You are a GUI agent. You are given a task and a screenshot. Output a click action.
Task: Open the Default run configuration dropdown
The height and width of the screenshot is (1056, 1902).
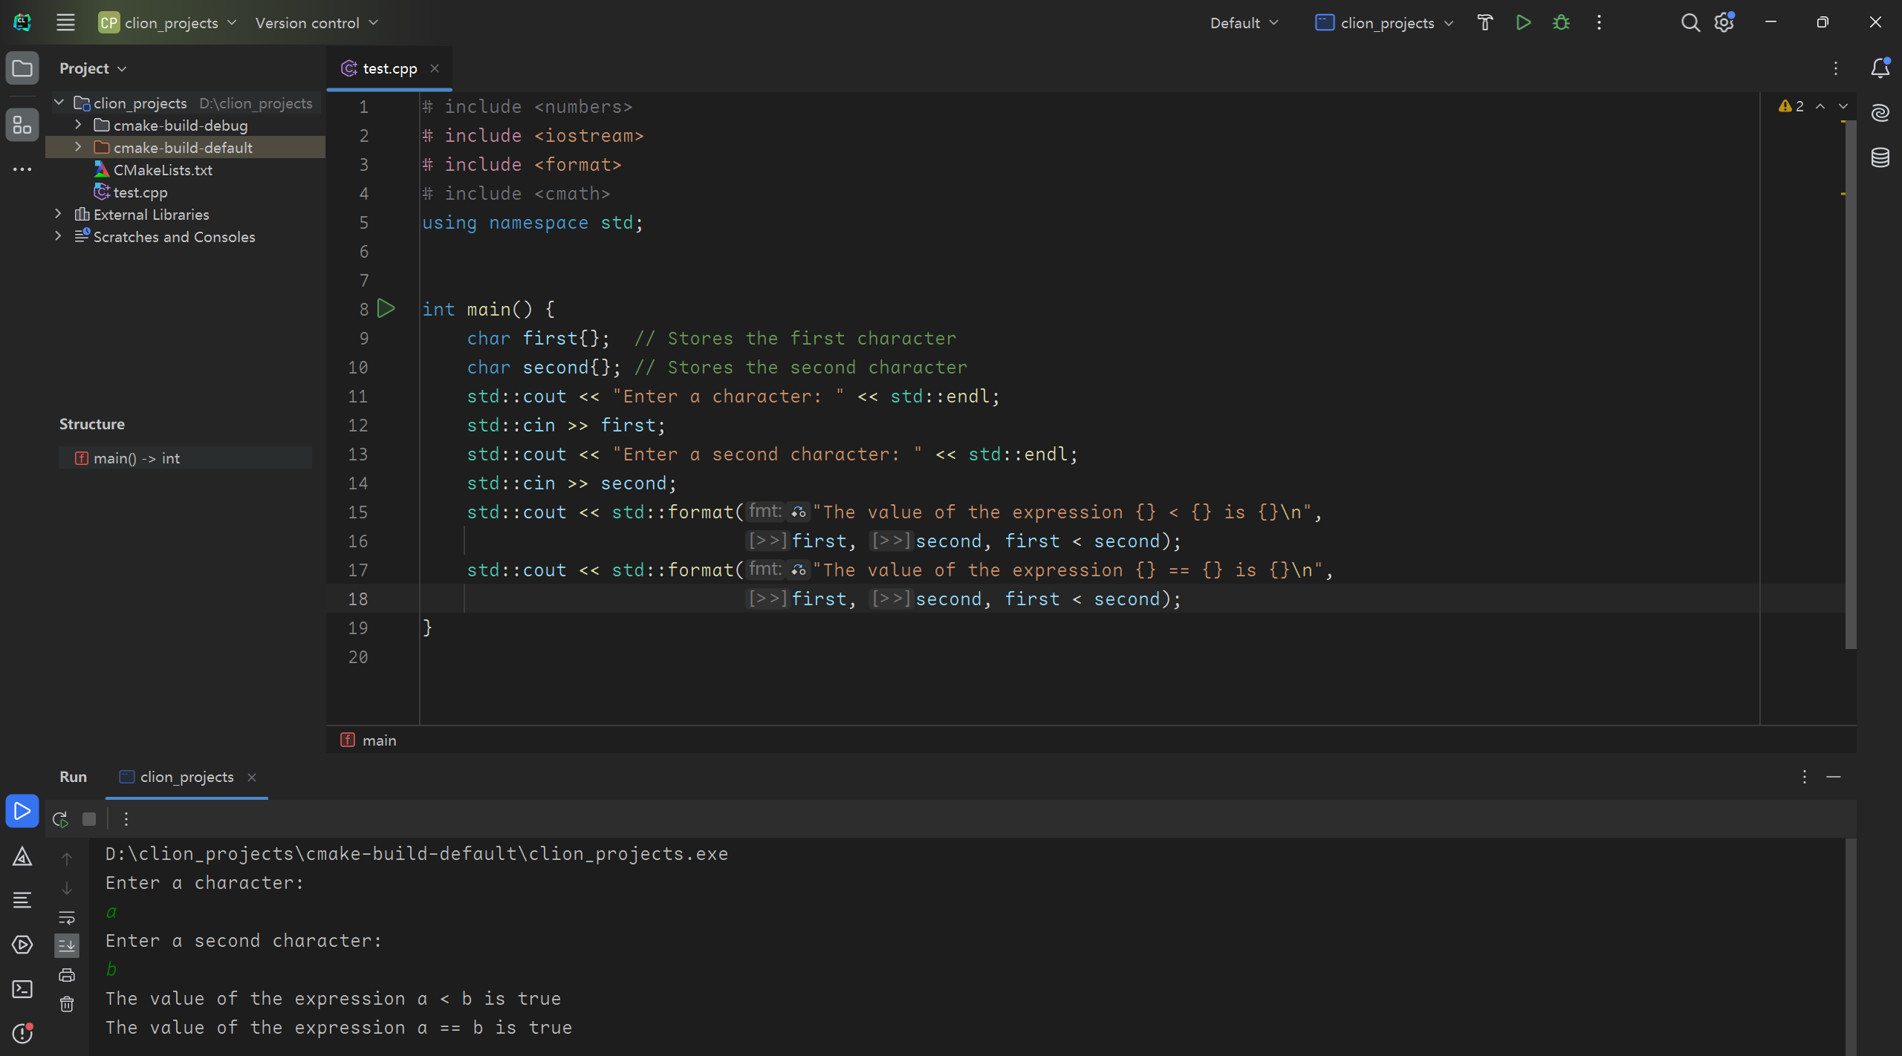(x=1244, y=22)
